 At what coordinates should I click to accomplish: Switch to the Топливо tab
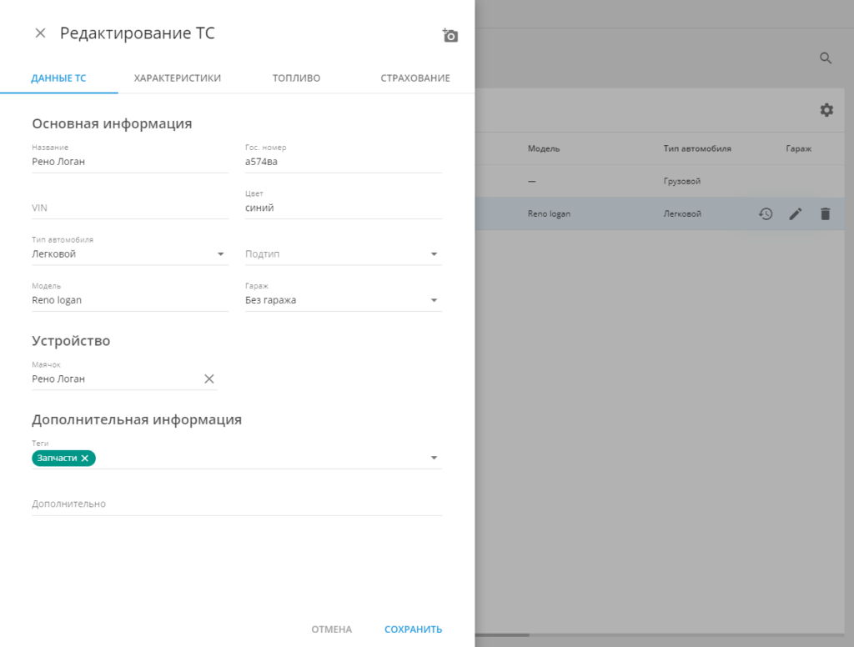coord(296,78)
